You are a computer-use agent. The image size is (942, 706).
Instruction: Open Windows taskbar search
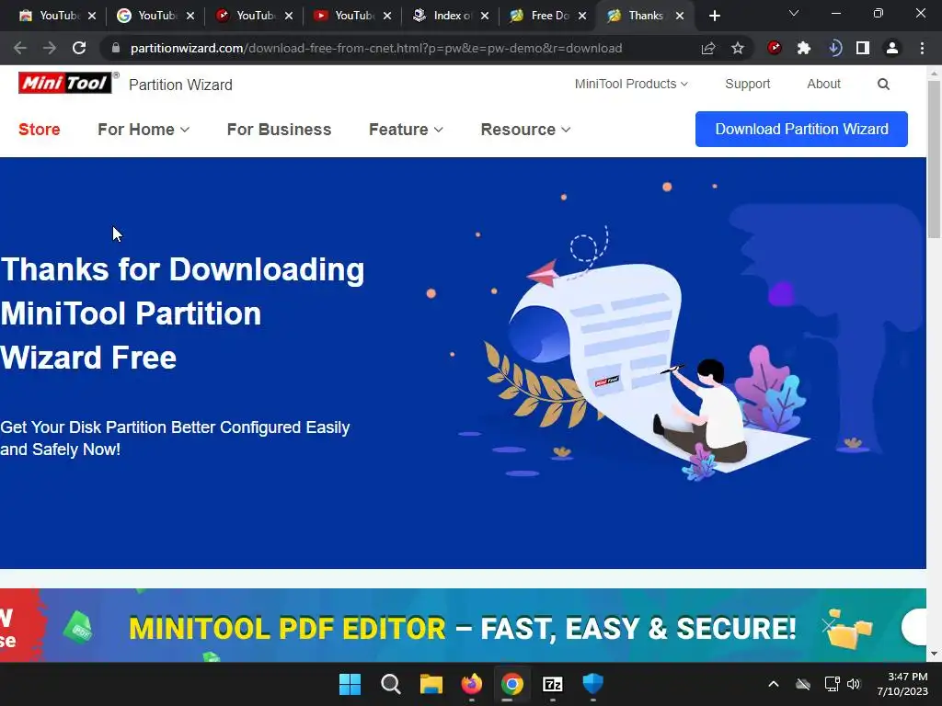(x=390, y=684)
